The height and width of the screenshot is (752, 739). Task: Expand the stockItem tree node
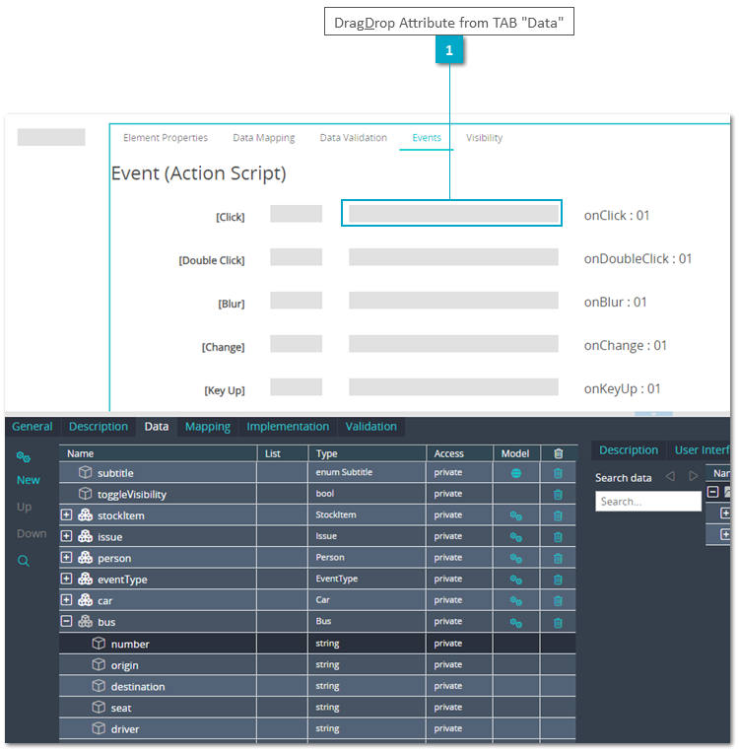[x=66, y=514]
